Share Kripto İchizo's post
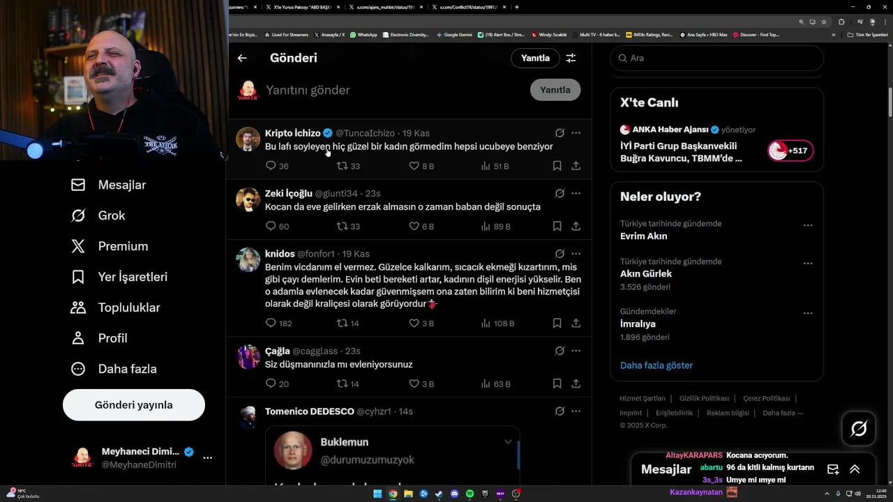Screen dimensions: 893x502 coord(576,166)
